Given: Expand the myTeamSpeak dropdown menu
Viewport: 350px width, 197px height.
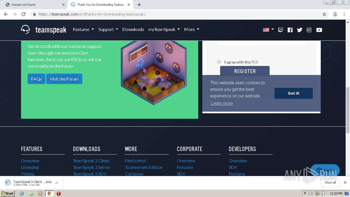Looking at the screenshot, I should point(164,29).
